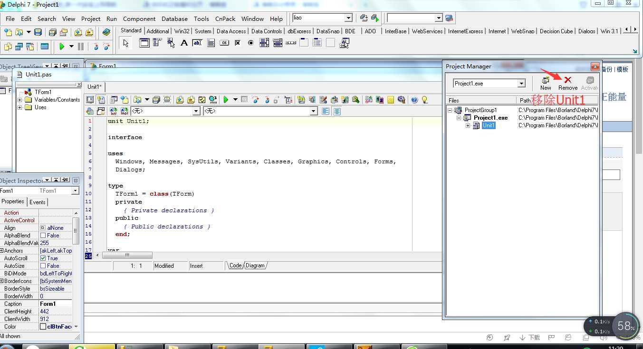
Task: Switch to the Events tab in Object Inspector
Action: (x=38, y=202)
